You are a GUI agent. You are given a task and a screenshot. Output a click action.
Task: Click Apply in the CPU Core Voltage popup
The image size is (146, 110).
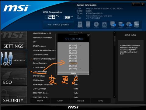[73, 73]
